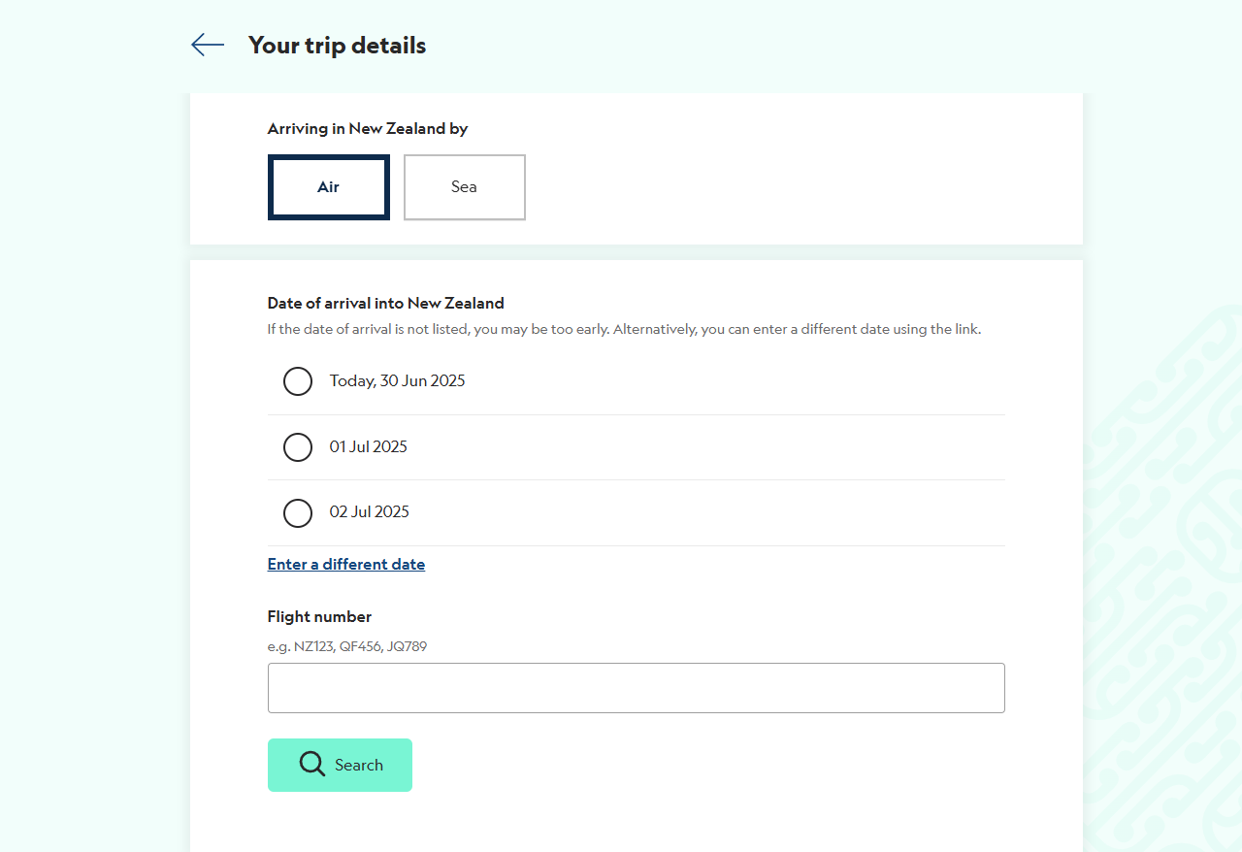Screen dimensions: 1242x852
Task: Select the 01 Jul 2025 radio circle
Action: point(298,447)
